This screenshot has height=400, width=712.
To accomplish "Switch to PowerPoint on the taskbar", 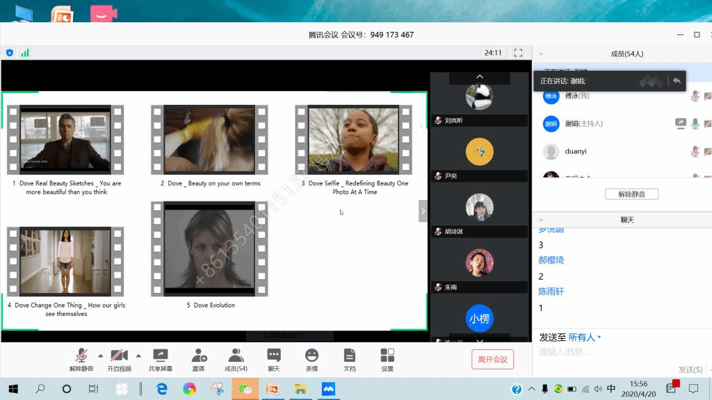I will click(x=273, y=389).
